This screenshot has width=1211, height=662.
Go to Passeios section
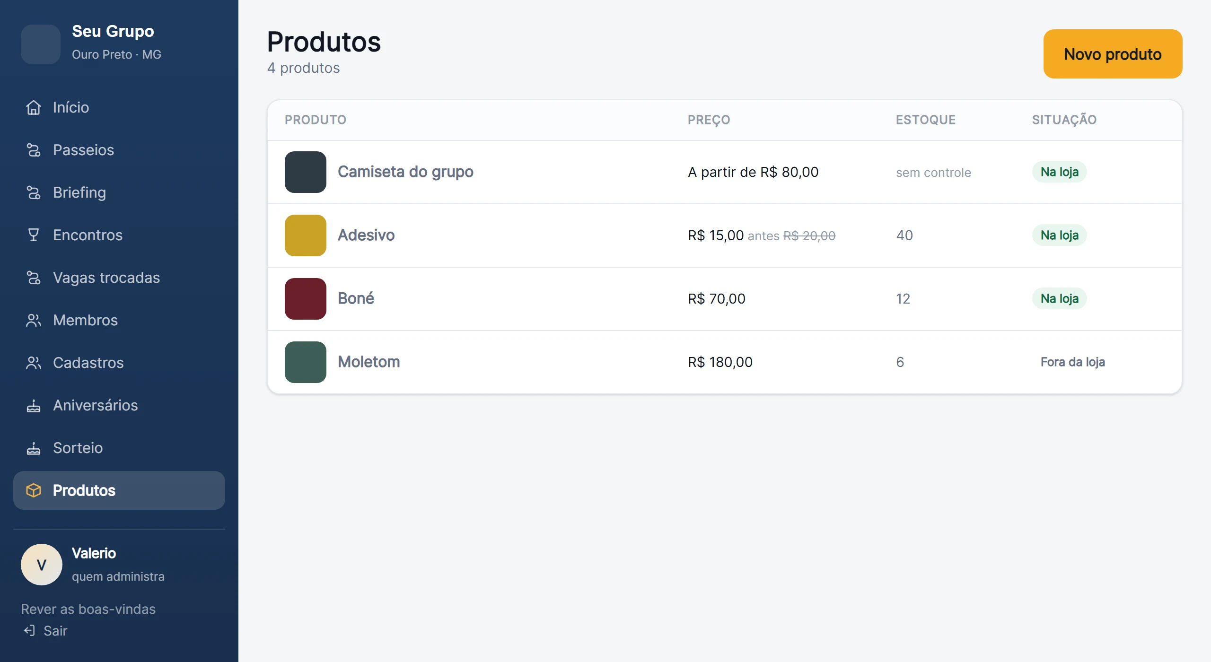coord(119,150)
